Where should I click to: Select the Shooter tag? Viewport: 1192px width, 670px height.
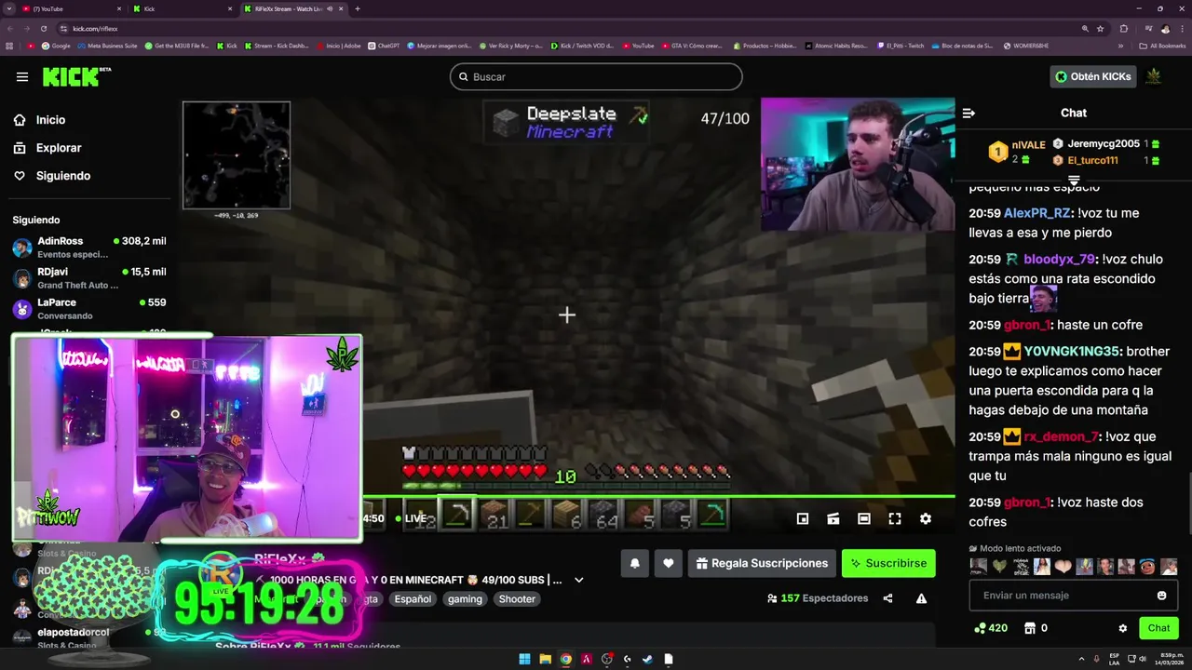pos(517,599)
